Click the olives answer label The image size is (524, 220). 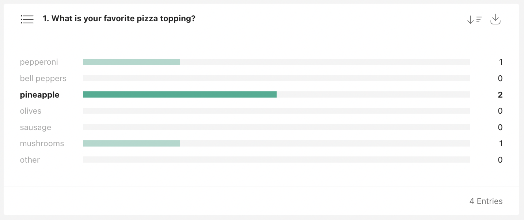point(31,111)
